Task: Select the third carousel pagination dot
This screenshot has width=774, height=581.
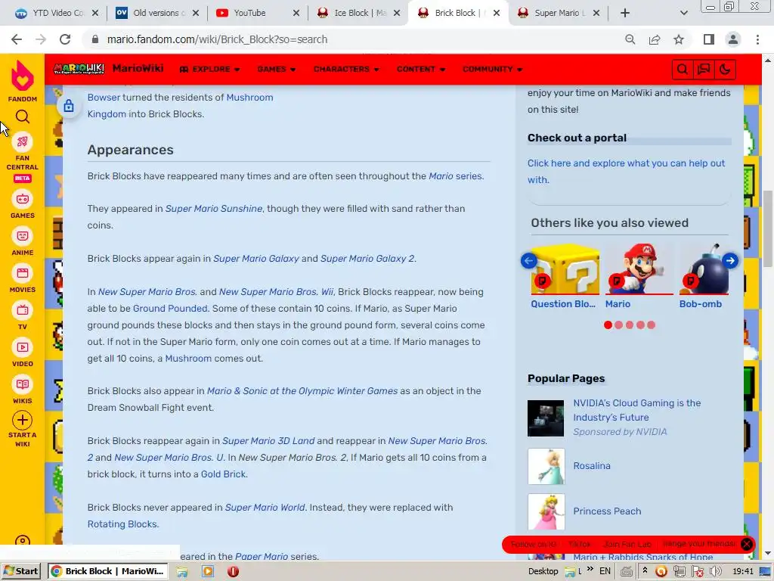Action: 630,325
